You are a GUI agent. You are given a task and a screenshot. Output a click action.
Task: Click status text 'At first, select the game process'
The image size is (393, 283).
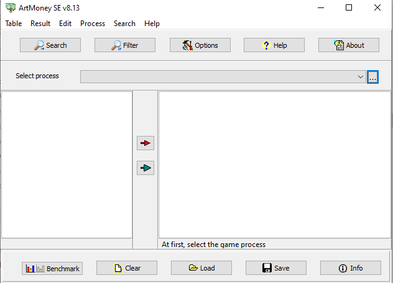[213, 245]
